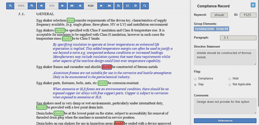Image resolution: width=259 pixels, height=125 pixels.
Task: Open the search tool
Action: (145, 6)
